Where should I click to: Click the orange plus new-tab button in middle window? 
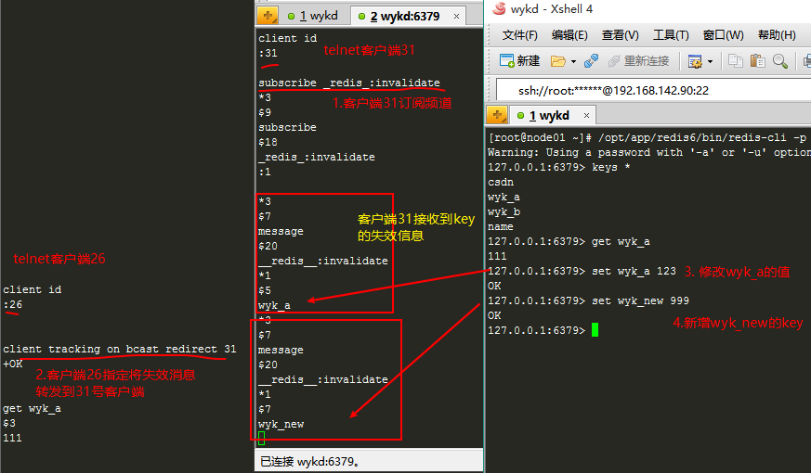tap(268, 16)
